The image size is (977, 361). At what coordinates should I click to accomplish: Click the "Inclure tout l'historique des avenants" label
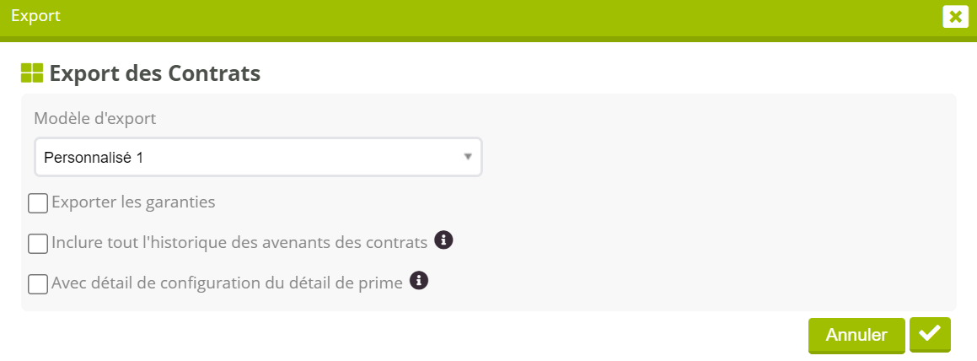[x=239, y=243]
